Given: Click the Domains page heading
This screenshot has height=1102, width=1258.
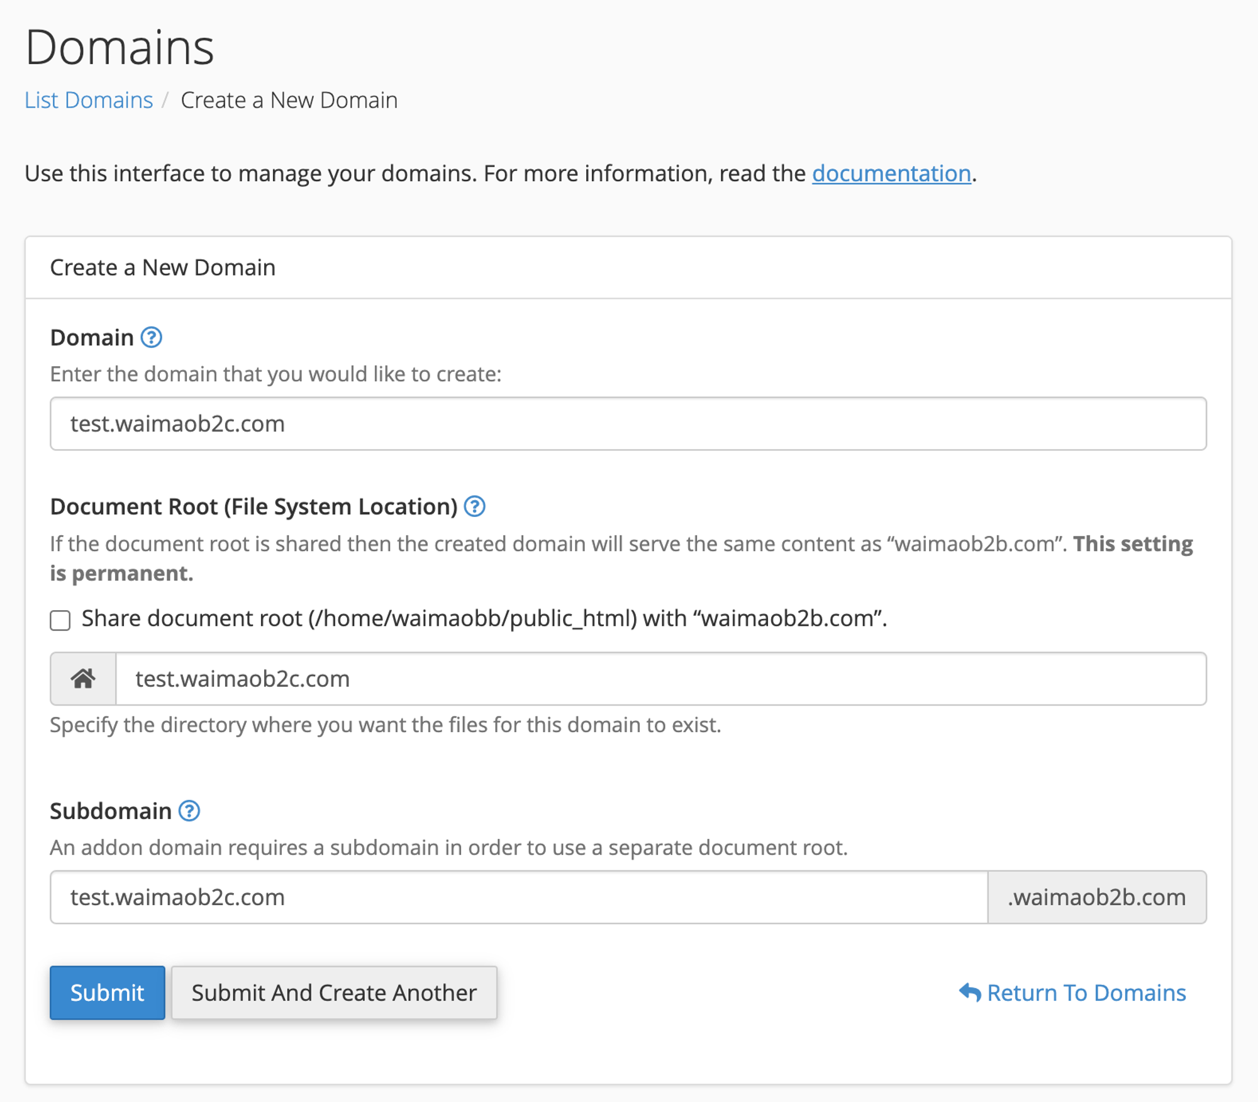Looking at the screenshot, I should coord(120,47).
